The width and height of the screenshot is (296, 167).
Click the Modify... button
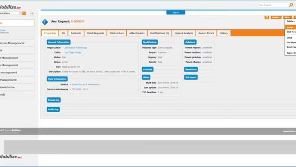[x=276, y=18]
